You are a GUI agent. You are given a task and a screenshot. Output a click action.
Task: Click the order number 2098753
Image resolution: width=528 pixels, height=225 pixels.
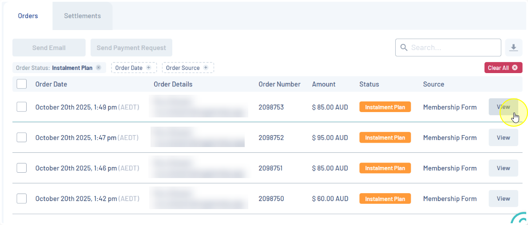(271, 108)
